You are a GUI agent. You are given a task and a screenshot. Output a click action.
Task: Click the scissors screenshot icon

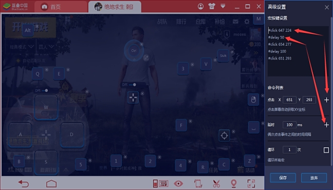pos(216,183)
